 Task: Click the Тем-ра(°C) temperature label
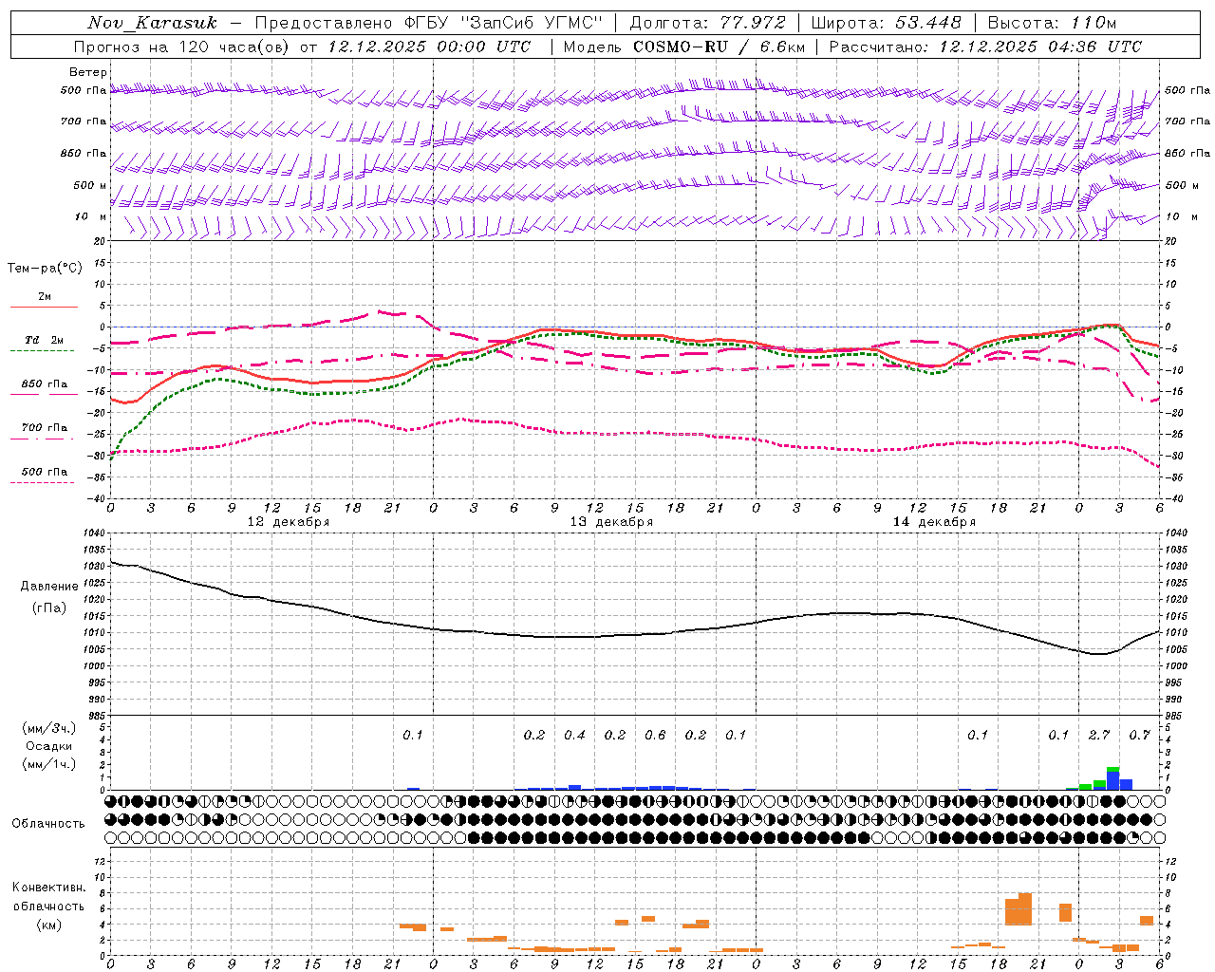(x=45, y=269)
